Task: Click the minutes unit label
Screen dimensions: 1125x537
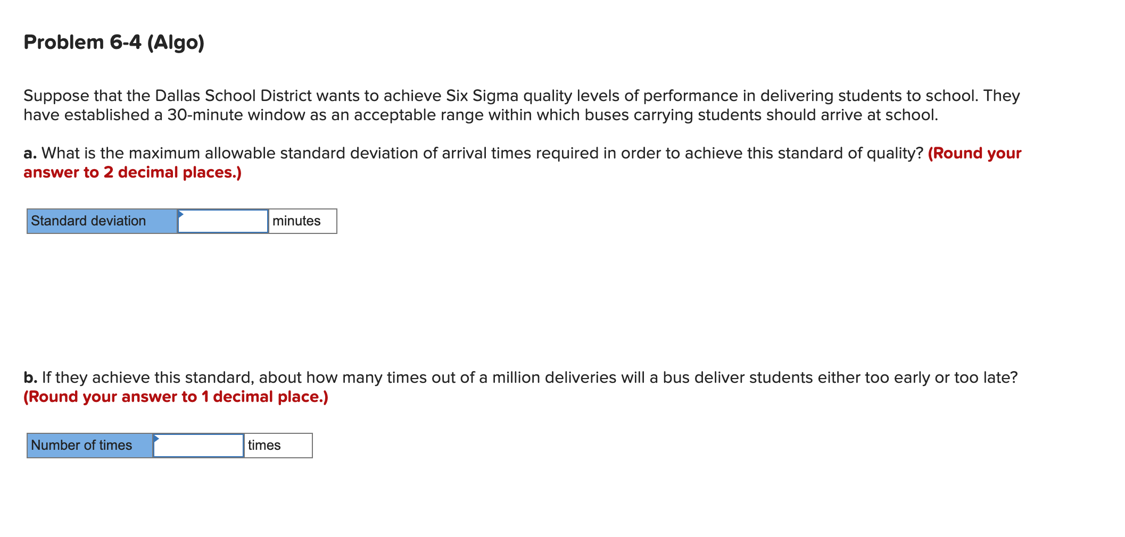Action: click(x=296, y=221)
